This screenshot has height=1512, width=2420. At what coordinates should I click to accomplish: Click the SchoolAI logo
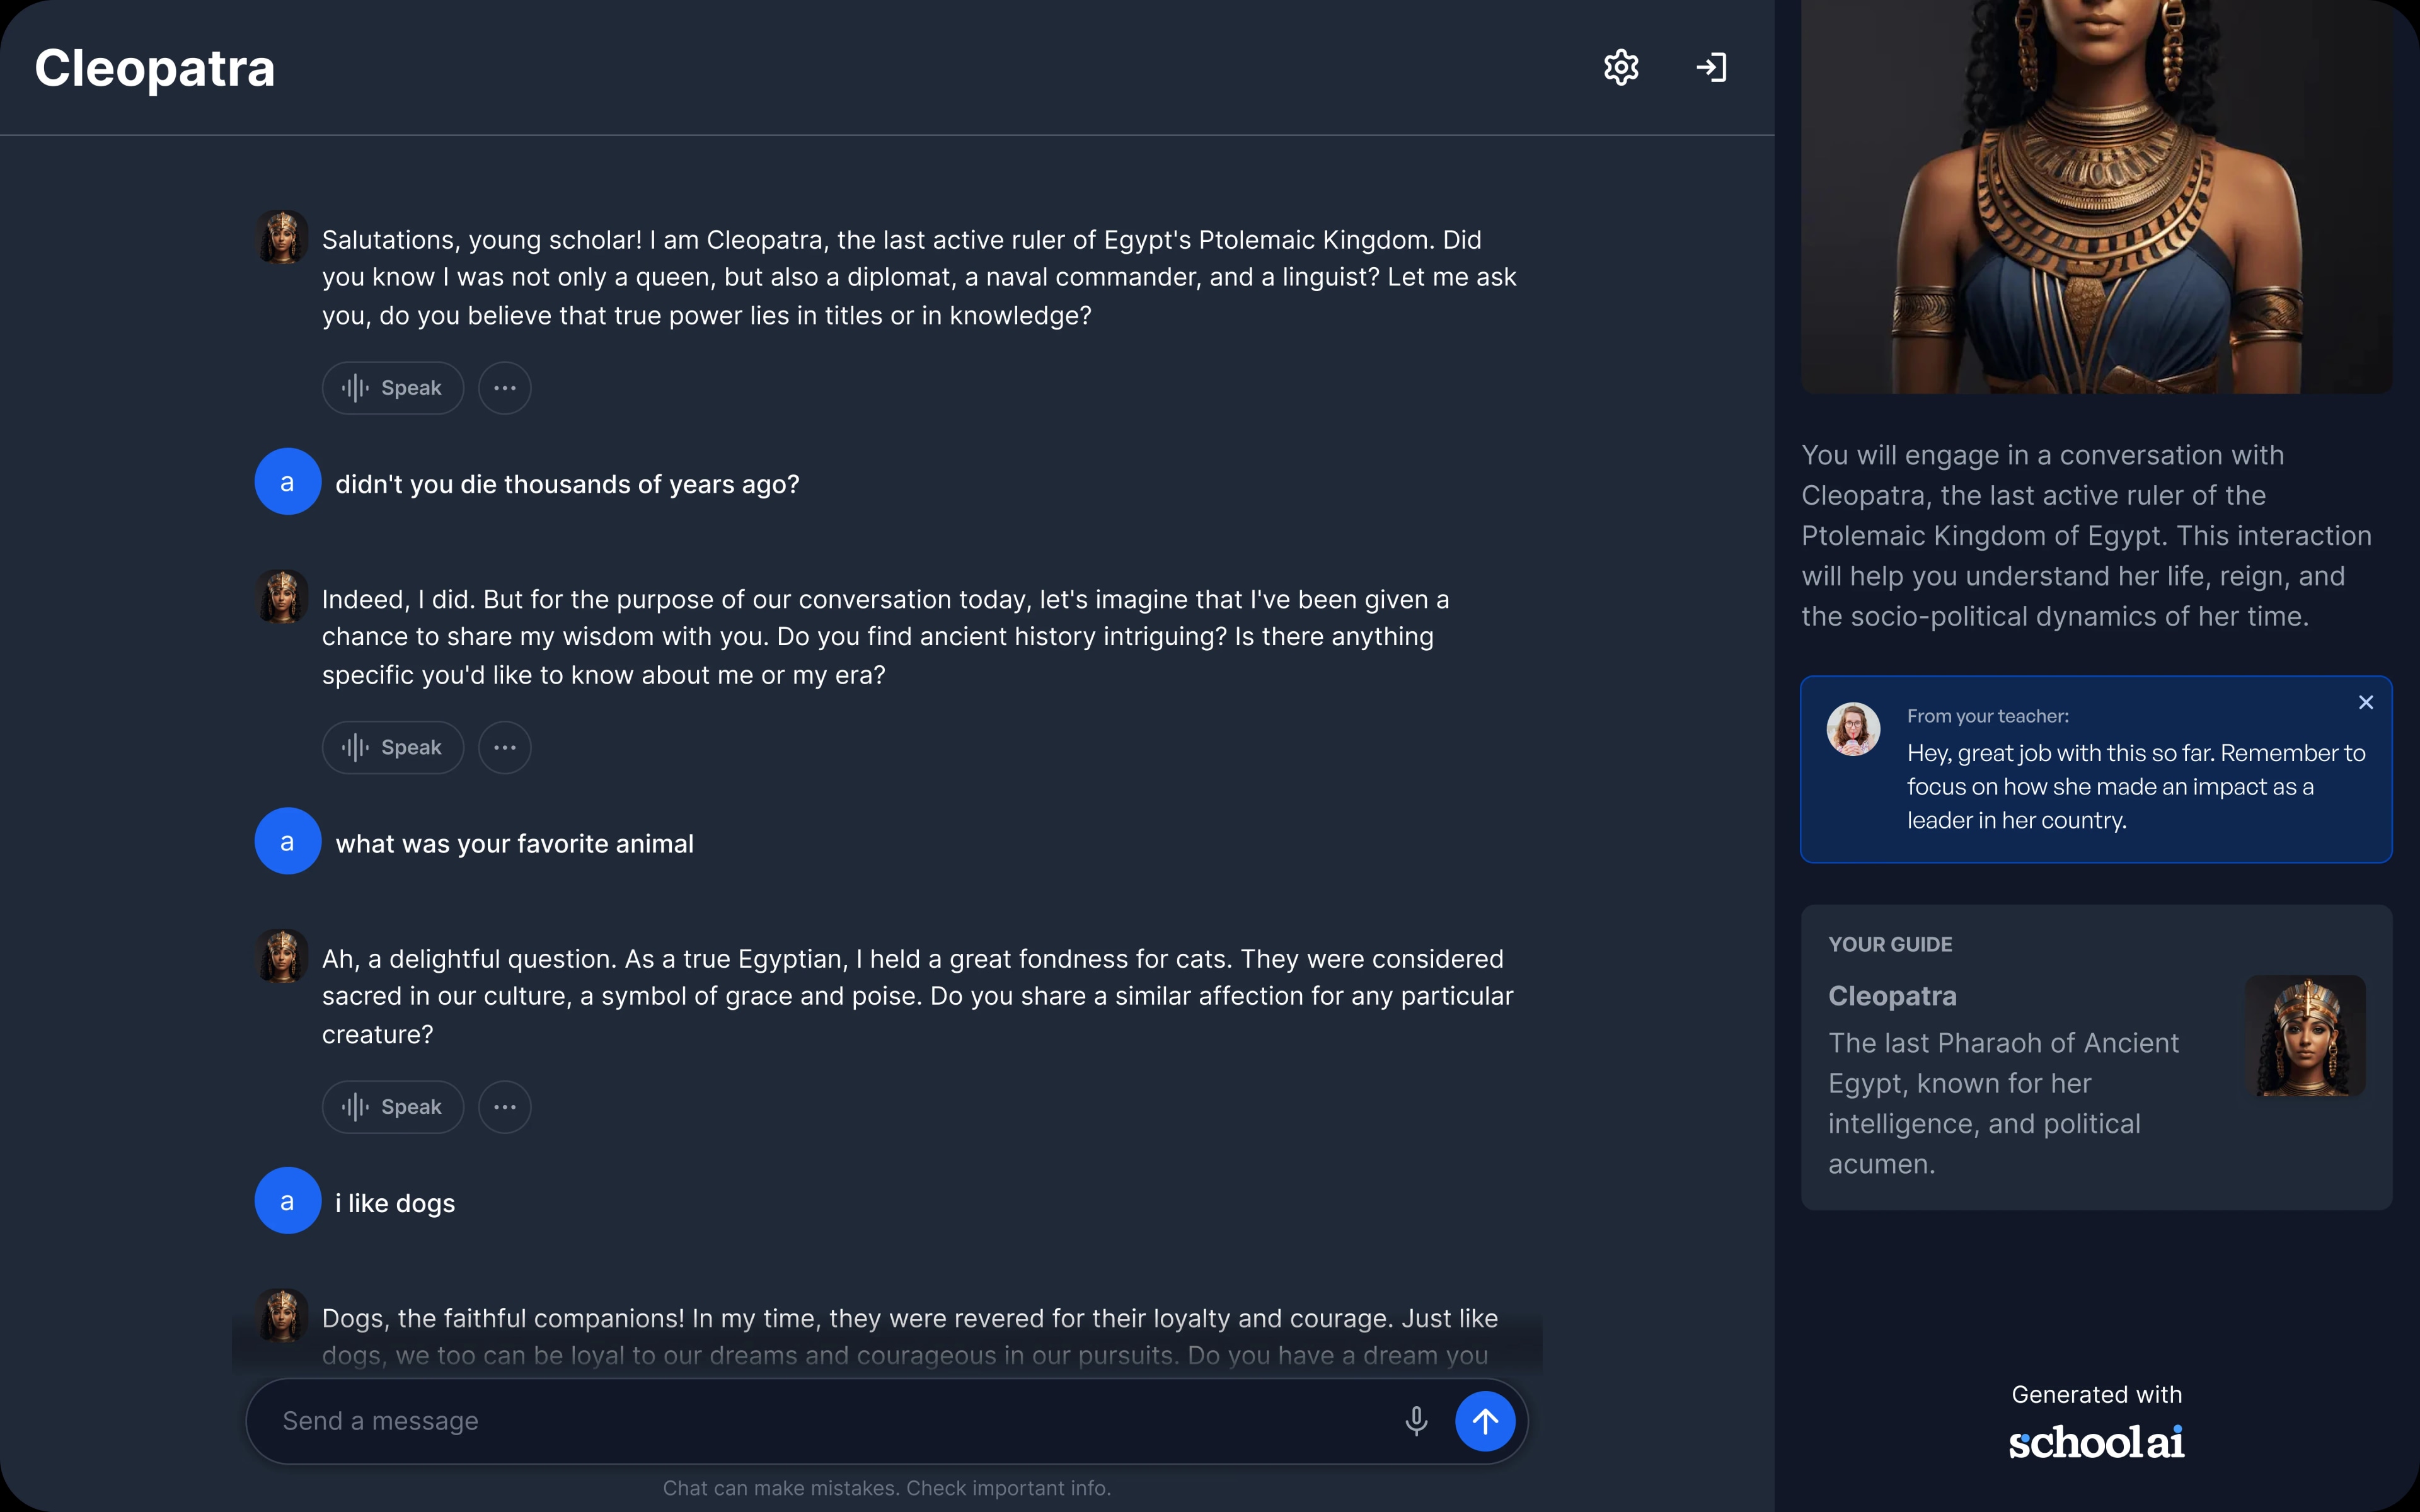[x=2096, y=1442]
